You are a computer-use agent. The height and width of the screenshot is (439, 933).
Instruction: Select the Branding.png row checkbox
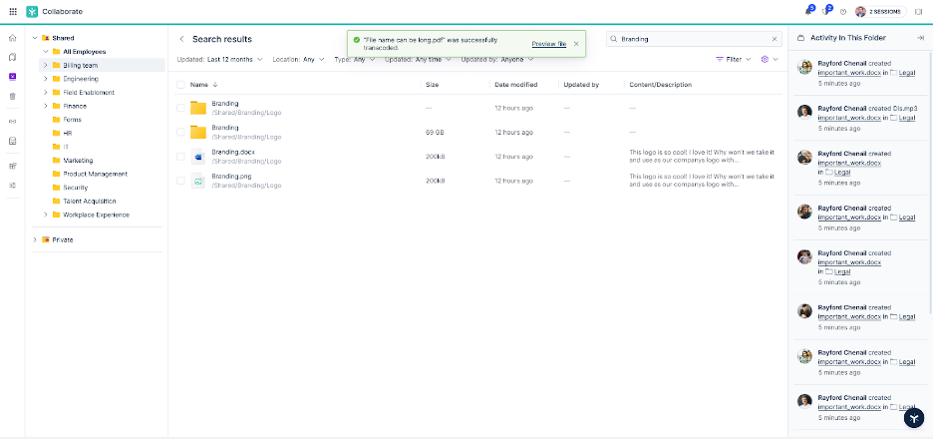click(180, 181)
